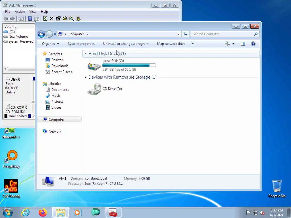This screenshot has height=218, width=291.
Task: Open Explorer Help with the blue question icon
Action: click(x=253, y=44)
